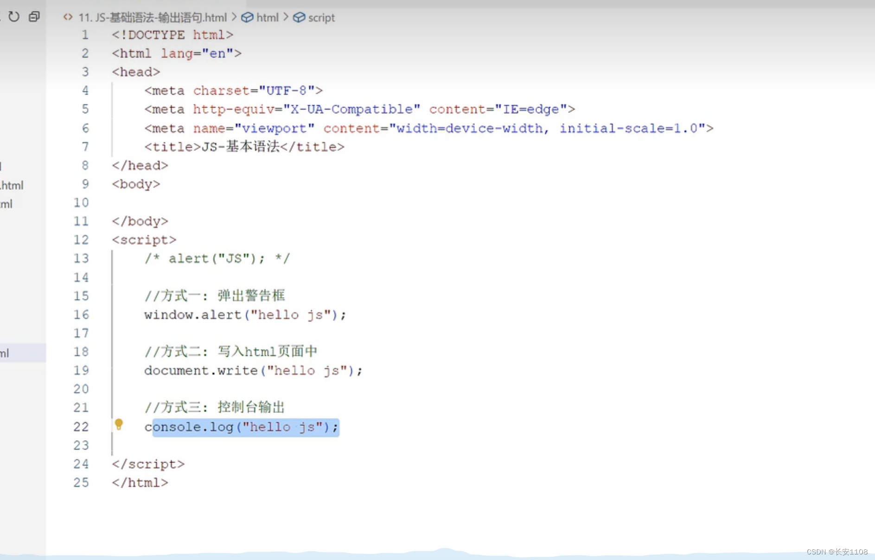Viewport: 875px width, 560px height.
Task: Select the '.html' file in the sidebar
Action: click(x=12, y=186)
